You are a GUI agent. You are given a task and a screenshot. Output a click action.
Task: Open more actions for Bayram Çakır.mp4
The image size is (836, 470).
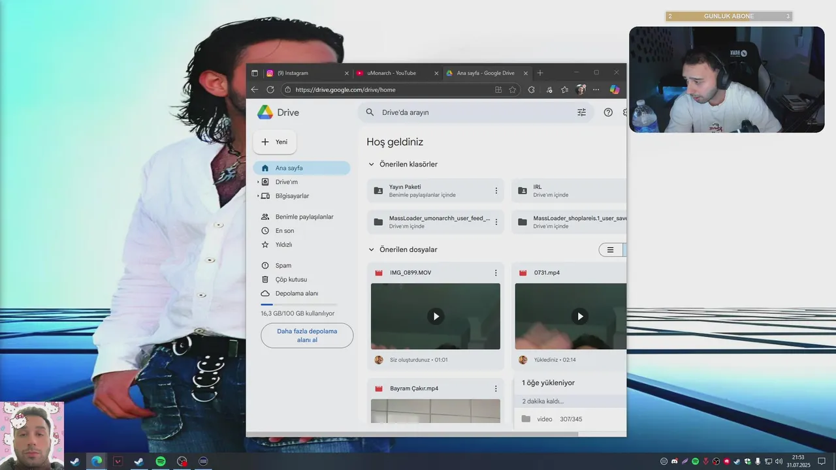(x=496, y=388)
